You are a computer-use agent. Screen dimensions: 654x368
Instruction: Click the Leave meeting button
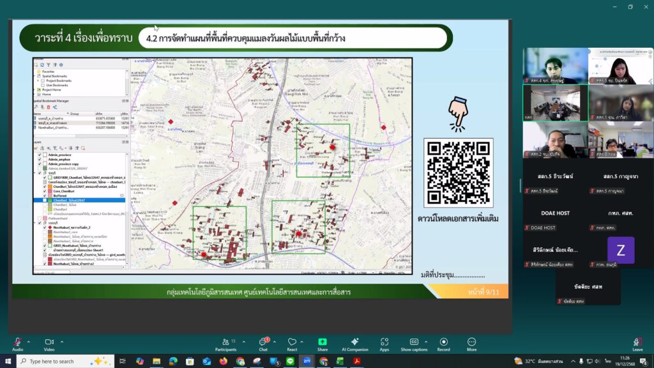point(637,343)
